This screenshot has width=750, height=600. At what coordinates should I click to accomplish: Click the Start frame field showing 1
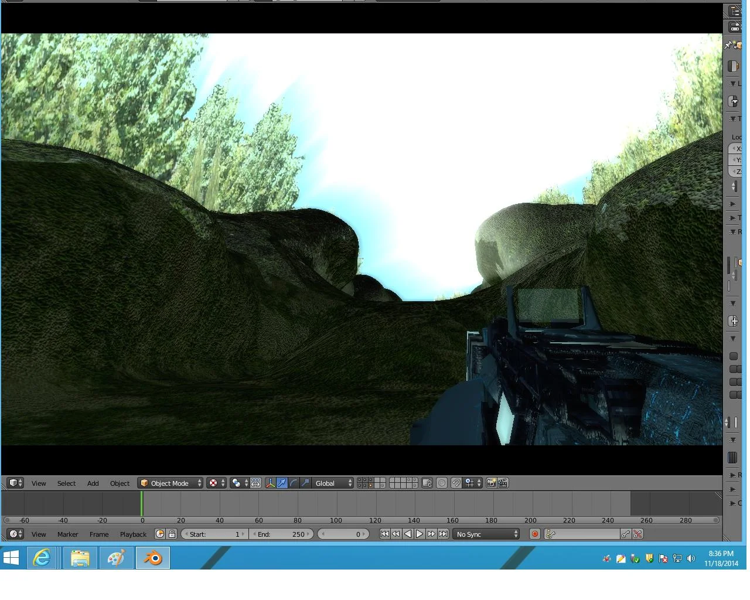pyautogui.click(x=214, y=534)
